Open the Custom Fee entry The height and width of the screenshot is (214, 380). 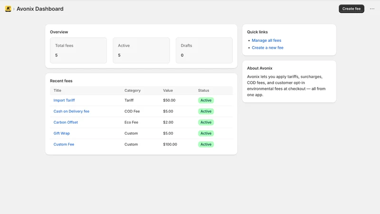[64, 144]
